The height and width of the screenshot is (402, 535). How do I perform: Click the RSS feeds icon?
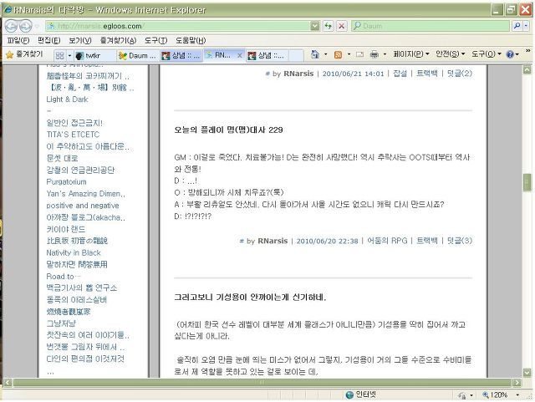pos(338,54)
